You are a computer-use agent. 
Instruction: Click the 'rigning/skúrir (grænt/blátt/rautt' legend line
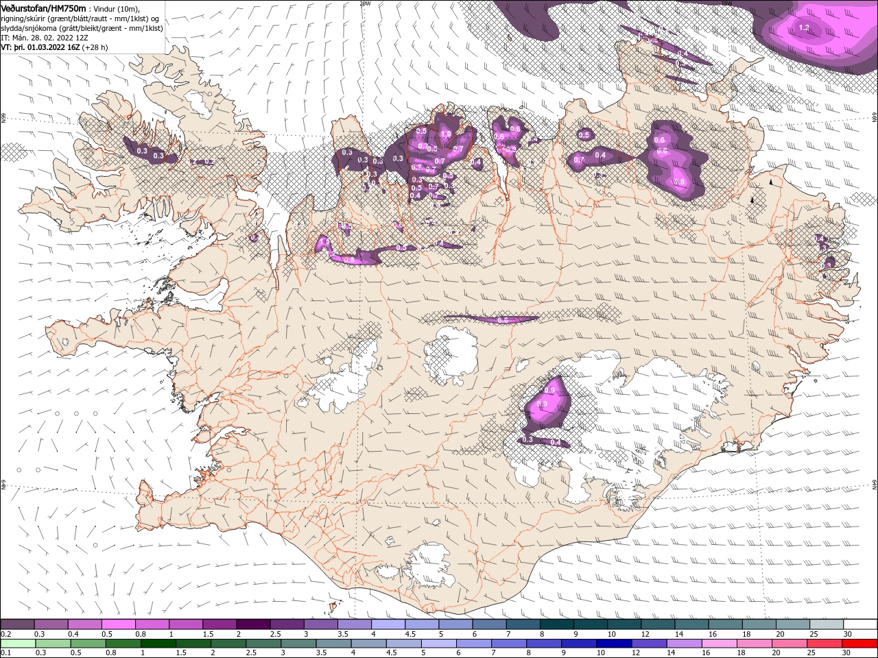(x=80, y=18)
